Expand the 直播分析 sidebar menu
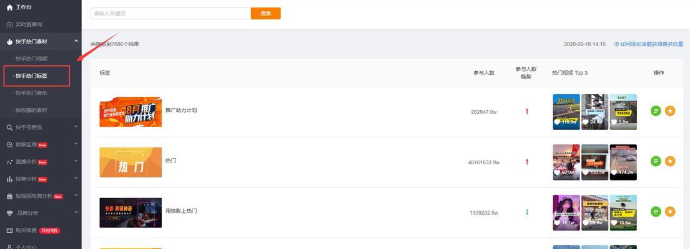The width and height of the screenshot is (690, 249). pos(76,161)
